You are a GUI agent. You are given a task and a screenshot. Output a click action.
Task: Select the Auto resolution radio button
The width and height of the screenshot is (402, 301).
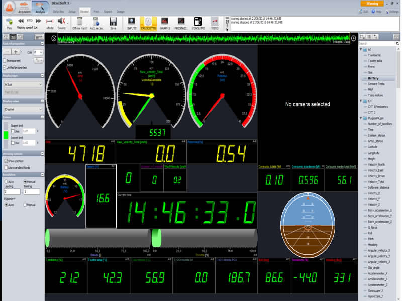click(5, 181)
